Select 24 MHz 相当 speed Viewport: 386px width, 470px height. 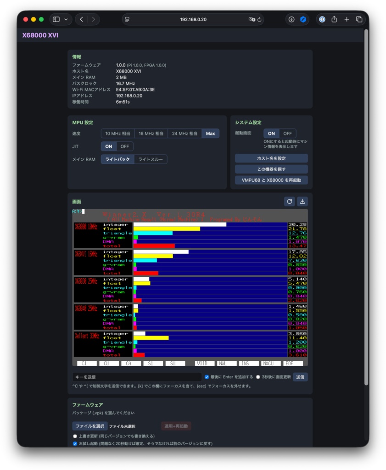tap(185, 134)
